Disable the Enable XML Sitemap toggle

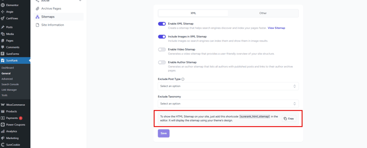(x=162, y=24)
